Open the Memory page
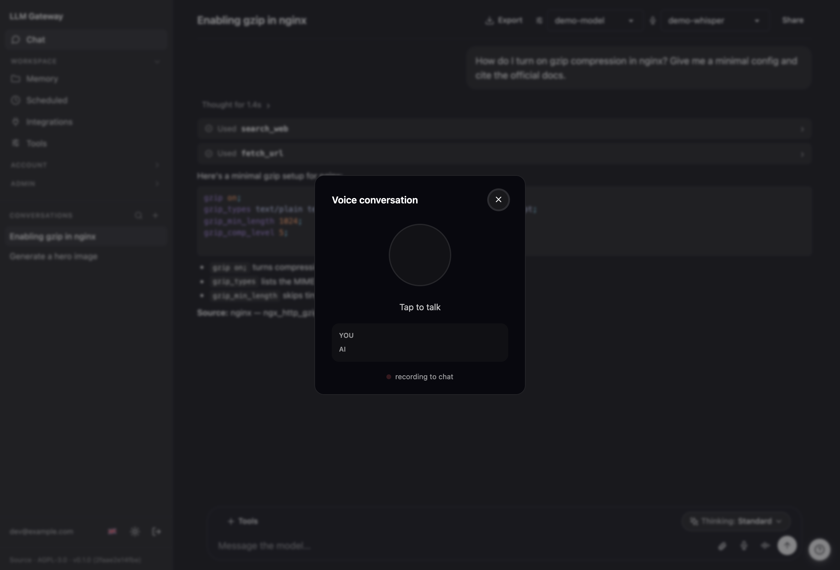840x570 pixels. 86,79
